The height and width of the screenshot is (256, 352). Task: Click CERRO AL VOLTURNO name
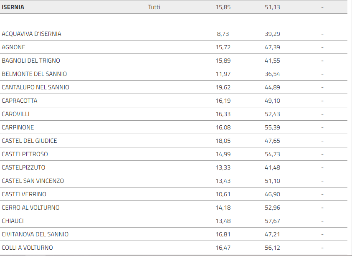point(30,208)
